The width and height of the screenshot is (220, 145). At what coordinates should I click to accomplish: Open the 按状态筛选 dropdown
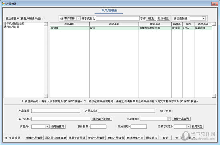203,18
